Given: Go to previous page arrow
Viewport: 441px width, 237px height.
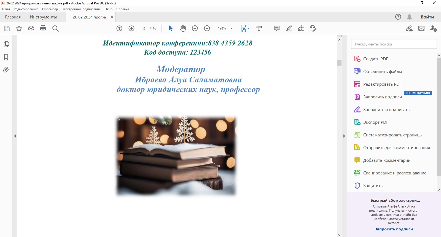Looking at the screenshot, I should (x=119, y=28).
